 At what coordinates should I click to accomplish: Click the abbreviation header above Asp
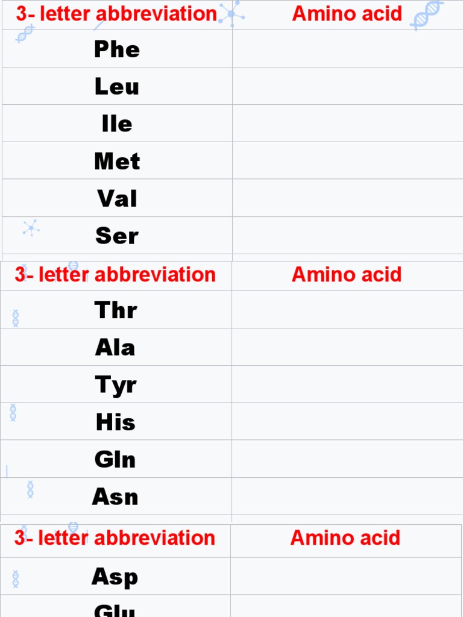[115, 538]
